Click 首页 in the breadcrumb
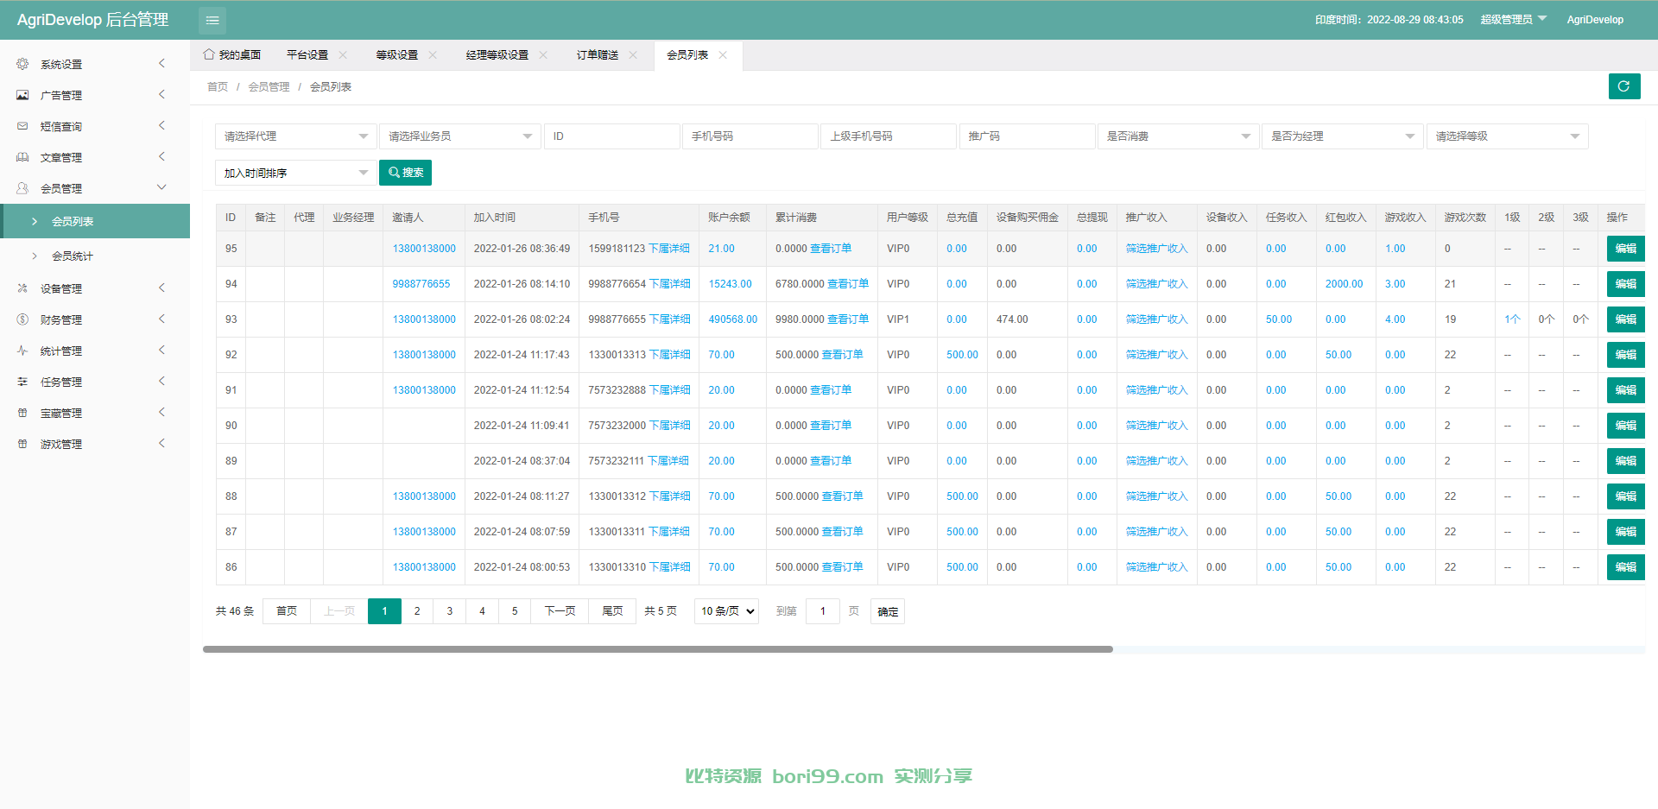The image size is (1658, 809). pyautogui.click(x=218, y=87)
